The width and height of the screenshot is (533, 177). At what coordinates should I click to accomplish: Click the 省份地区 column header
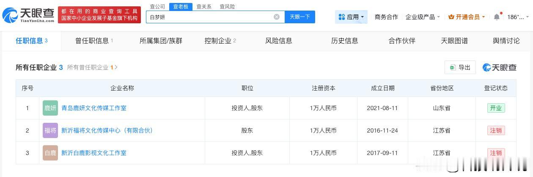442,88
